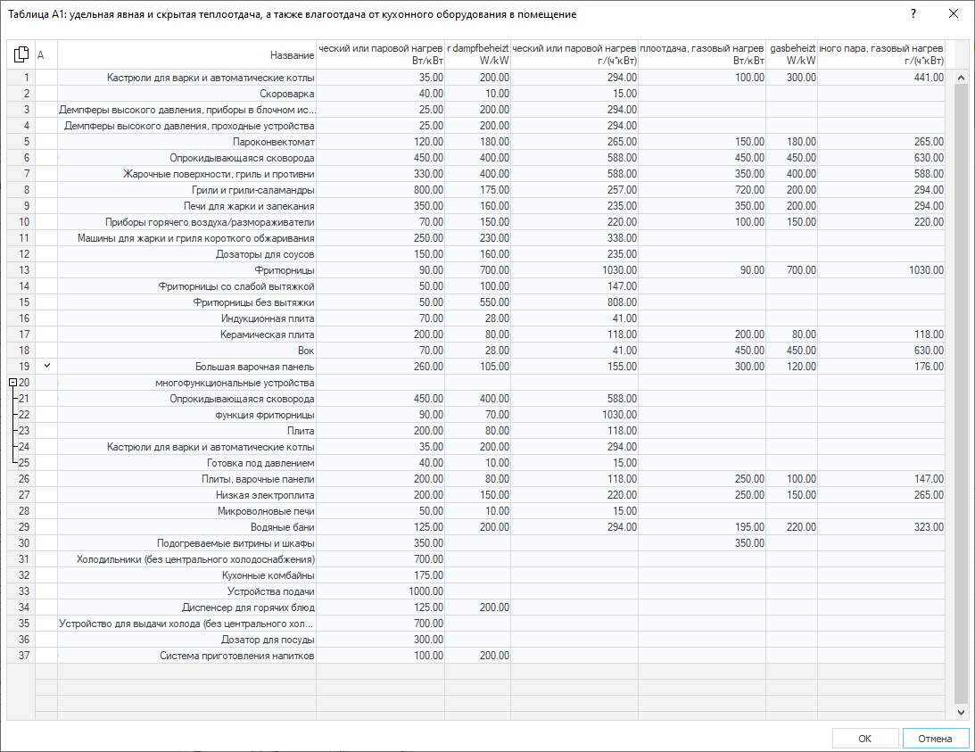The width and height of the screenshot is (975, 752).
Task: Click the 720.00 value in row 8
Action: [702, 190]
